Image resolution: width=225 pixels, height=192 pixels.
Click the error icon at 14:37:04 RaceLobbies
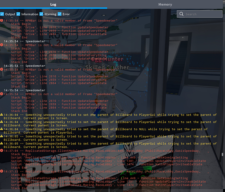point(2,151)
